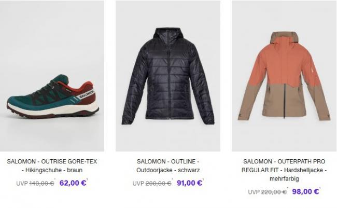Click the Salomon Outrise Gore-Tex Hikingschuhe title
337x208 pixels.
point(52,165)
